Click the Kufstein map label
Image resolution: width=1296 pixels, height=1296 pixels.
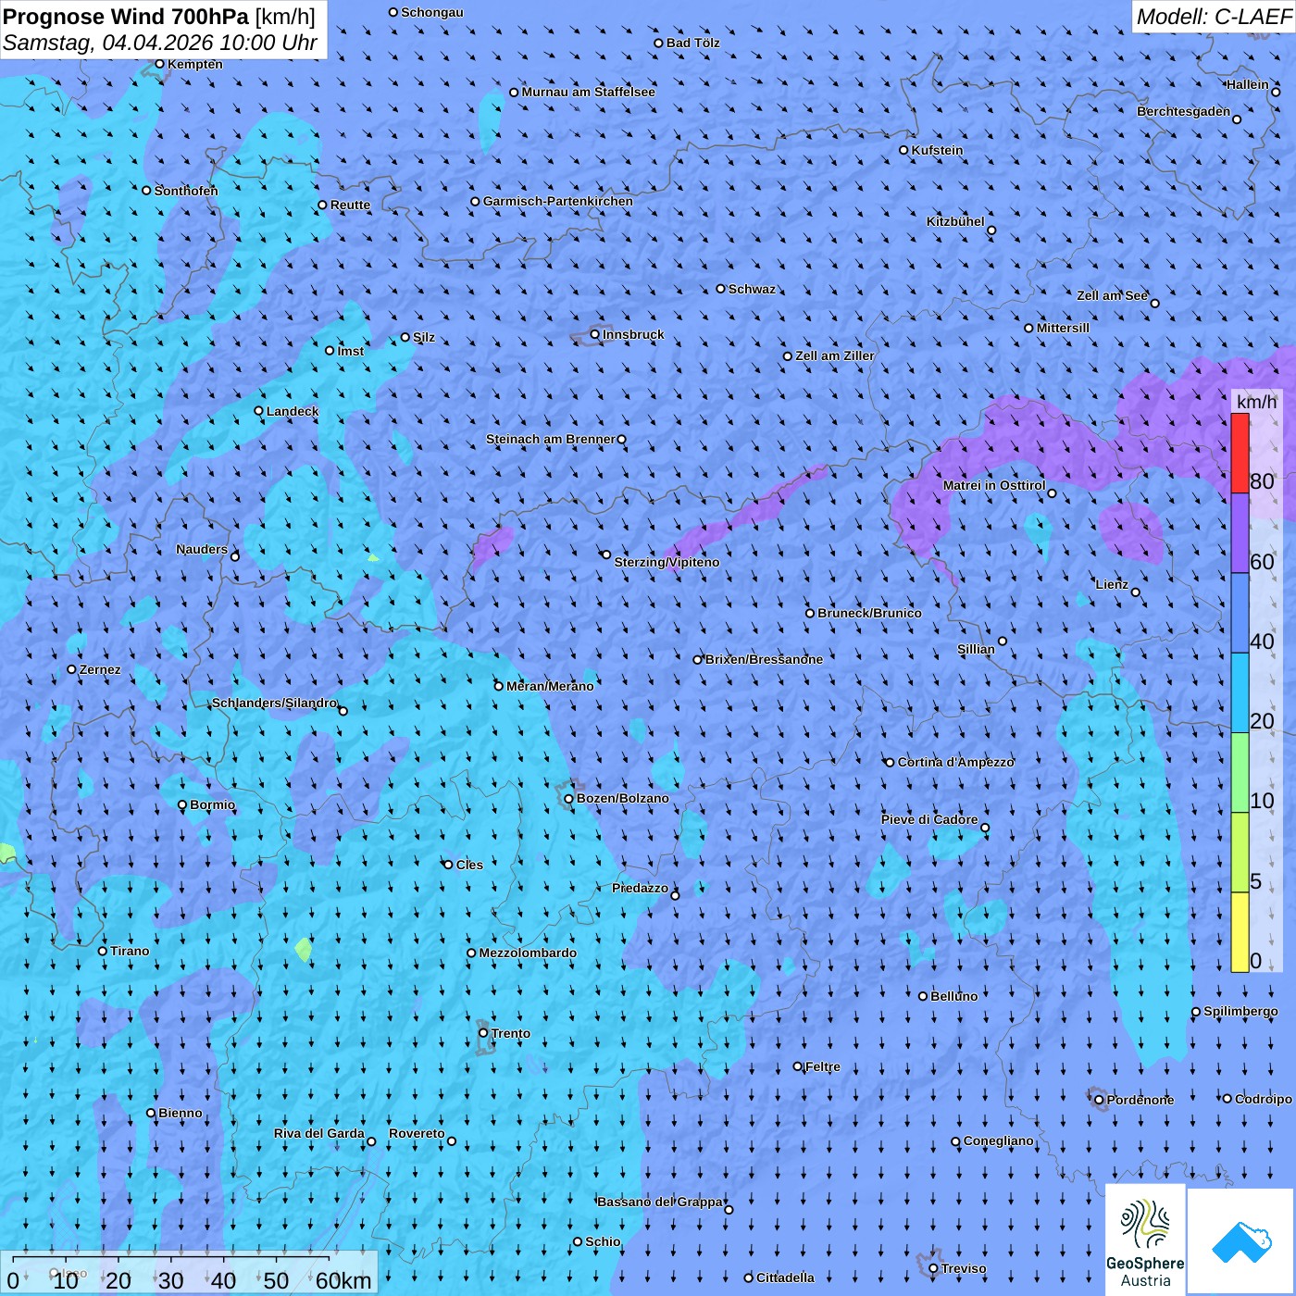point(937,150)
